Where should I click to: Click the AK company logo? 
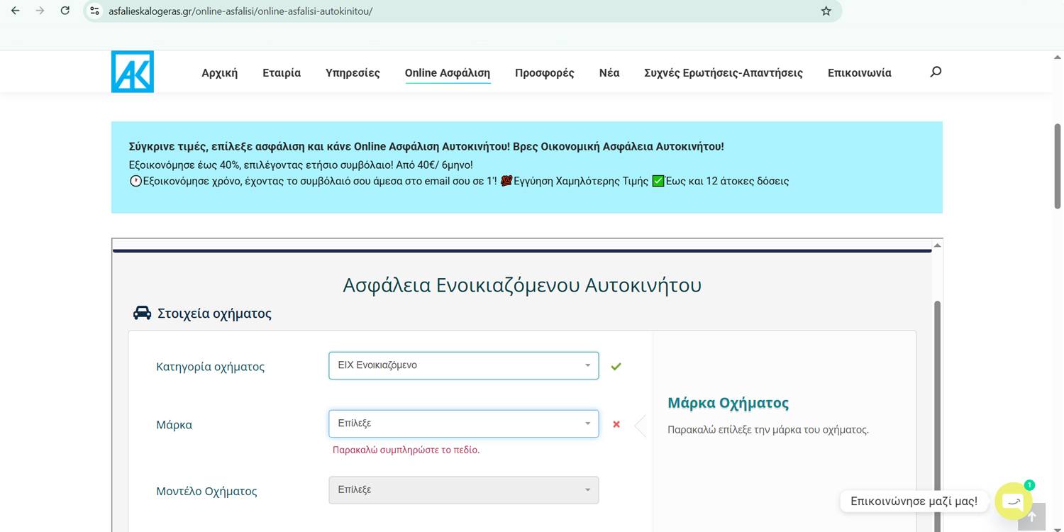132,71
